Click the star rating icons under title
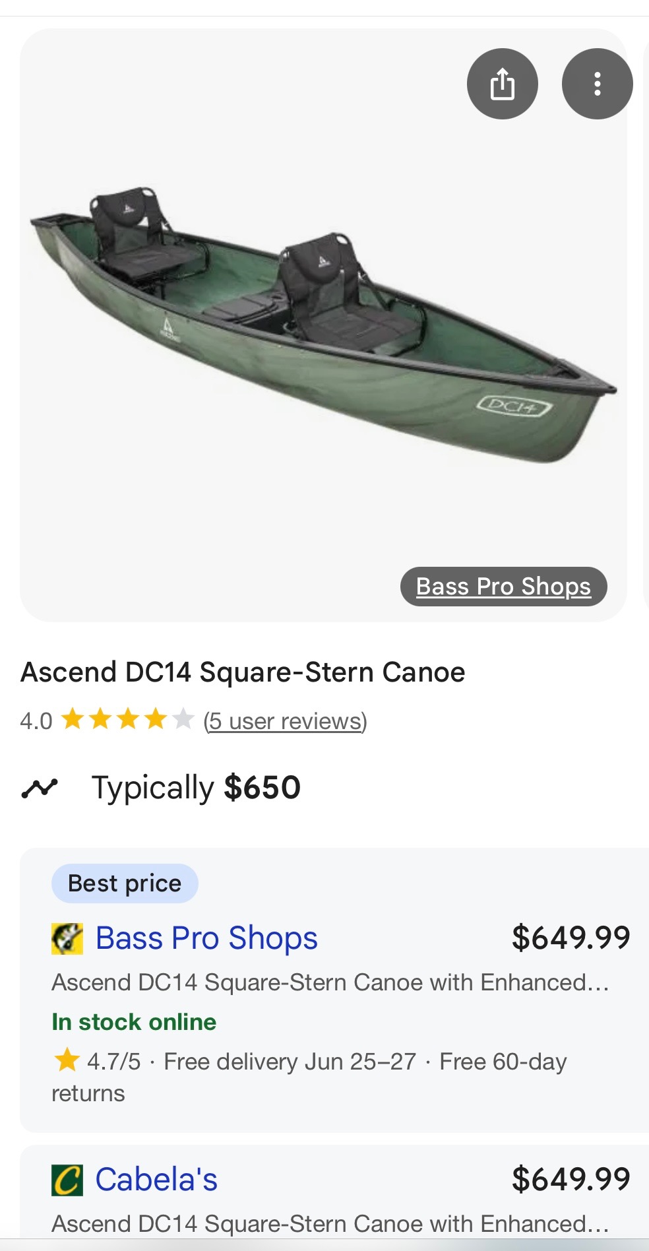Image resolution: width=649 pixels, height=1251 pixels. click(x=127, y=720)
